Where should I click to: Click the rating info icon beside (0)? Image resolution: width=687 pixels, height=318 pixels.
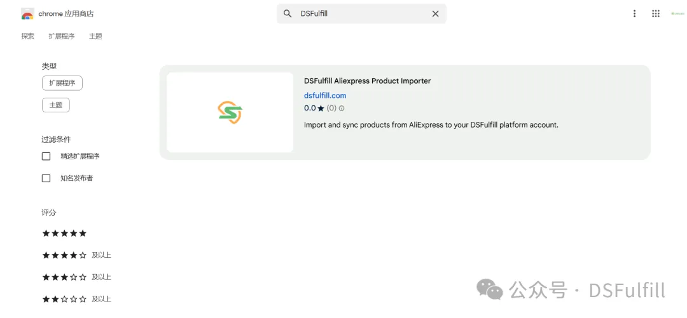point(342,109)
